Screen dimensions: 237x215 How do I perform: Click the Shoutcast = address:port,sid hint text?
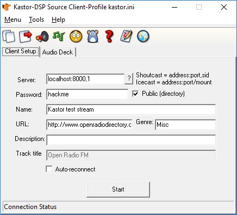point(172,75)
